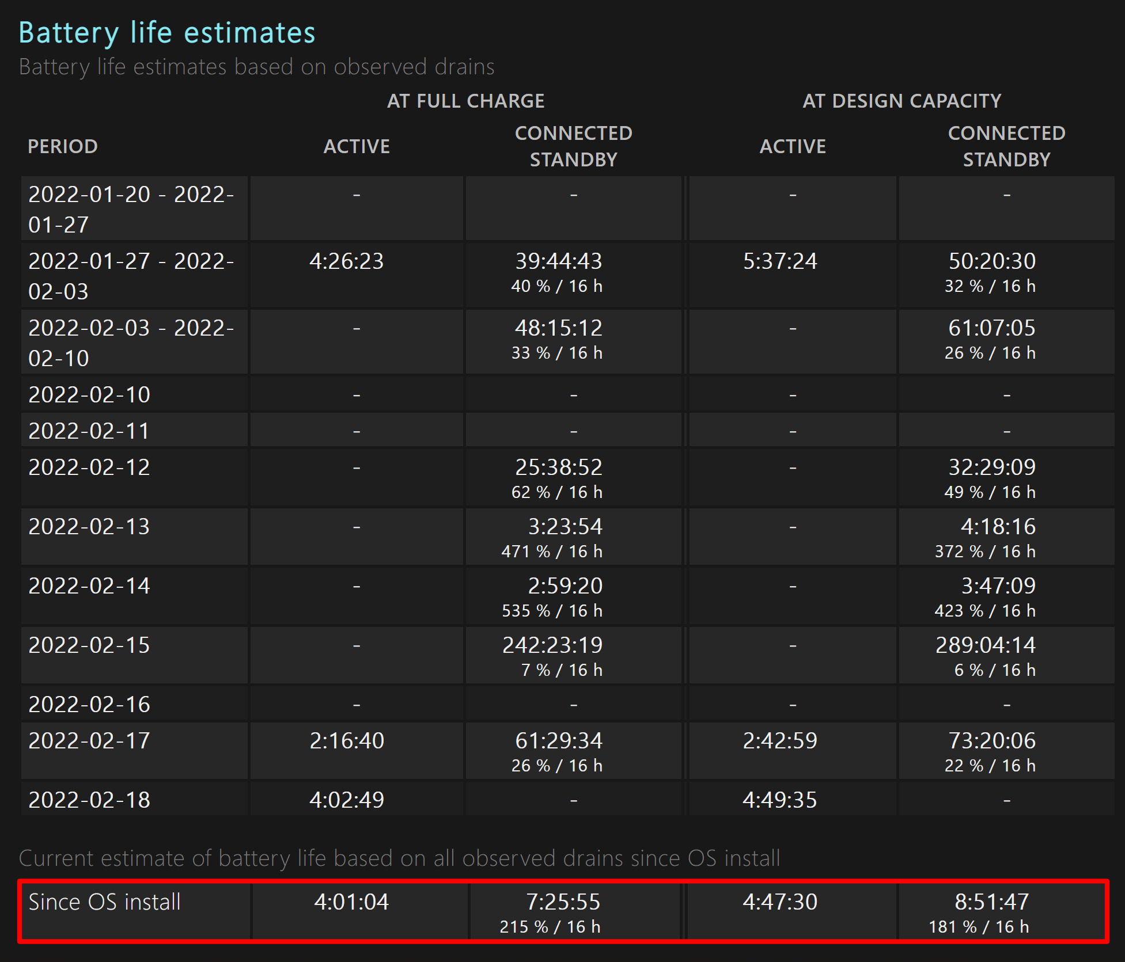Select the 2022-02-12 period row
Screen dimensions: 1125x962
[x=567, y=478]
